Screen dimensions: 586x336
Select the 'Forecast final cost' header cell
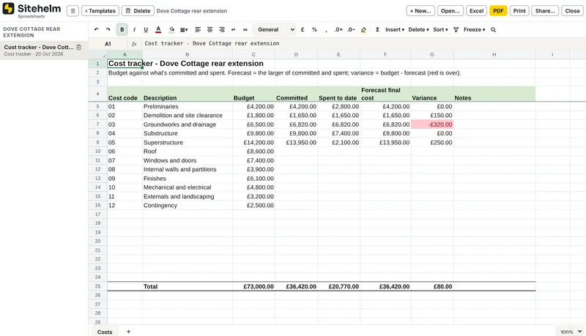(x=385, y=94)
